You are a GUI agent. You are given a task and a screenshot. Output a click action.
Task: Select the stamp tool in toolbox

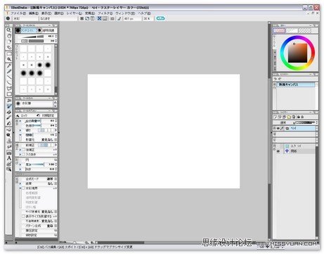[8, 141]
